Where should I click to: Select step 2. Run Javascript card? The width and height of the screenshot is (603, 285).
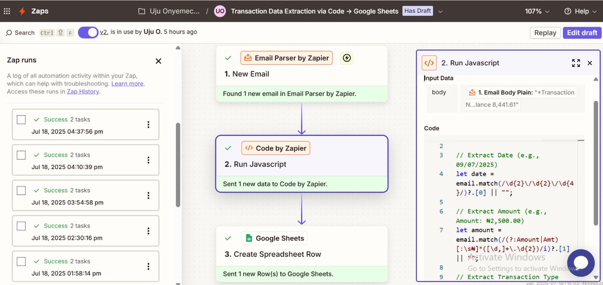tap(301, 164)
